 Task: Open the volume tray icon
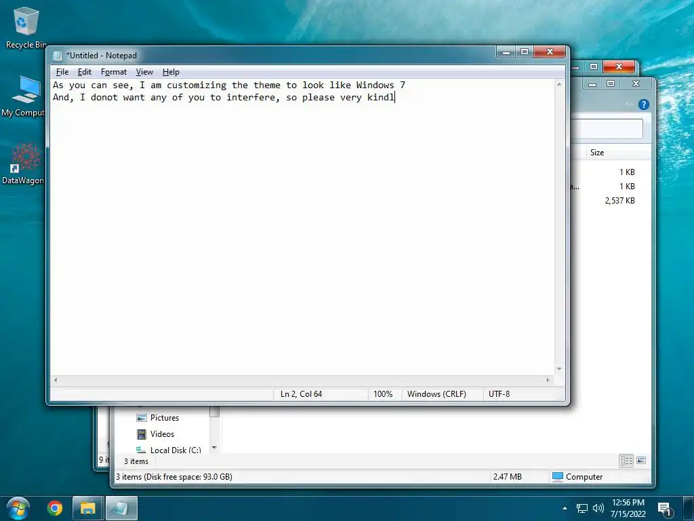[x=598, y=509]
